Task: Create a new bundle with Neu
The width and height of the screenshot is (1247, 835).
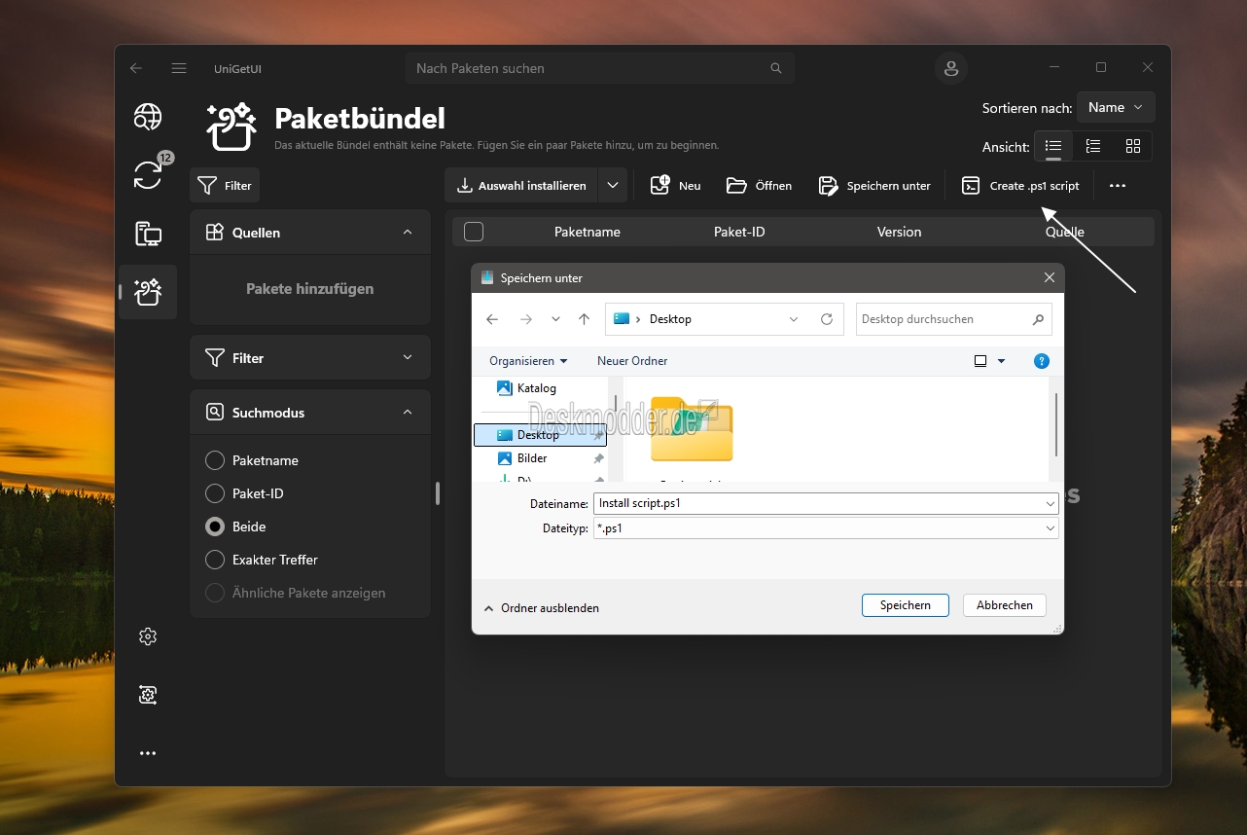Action: 675,186
